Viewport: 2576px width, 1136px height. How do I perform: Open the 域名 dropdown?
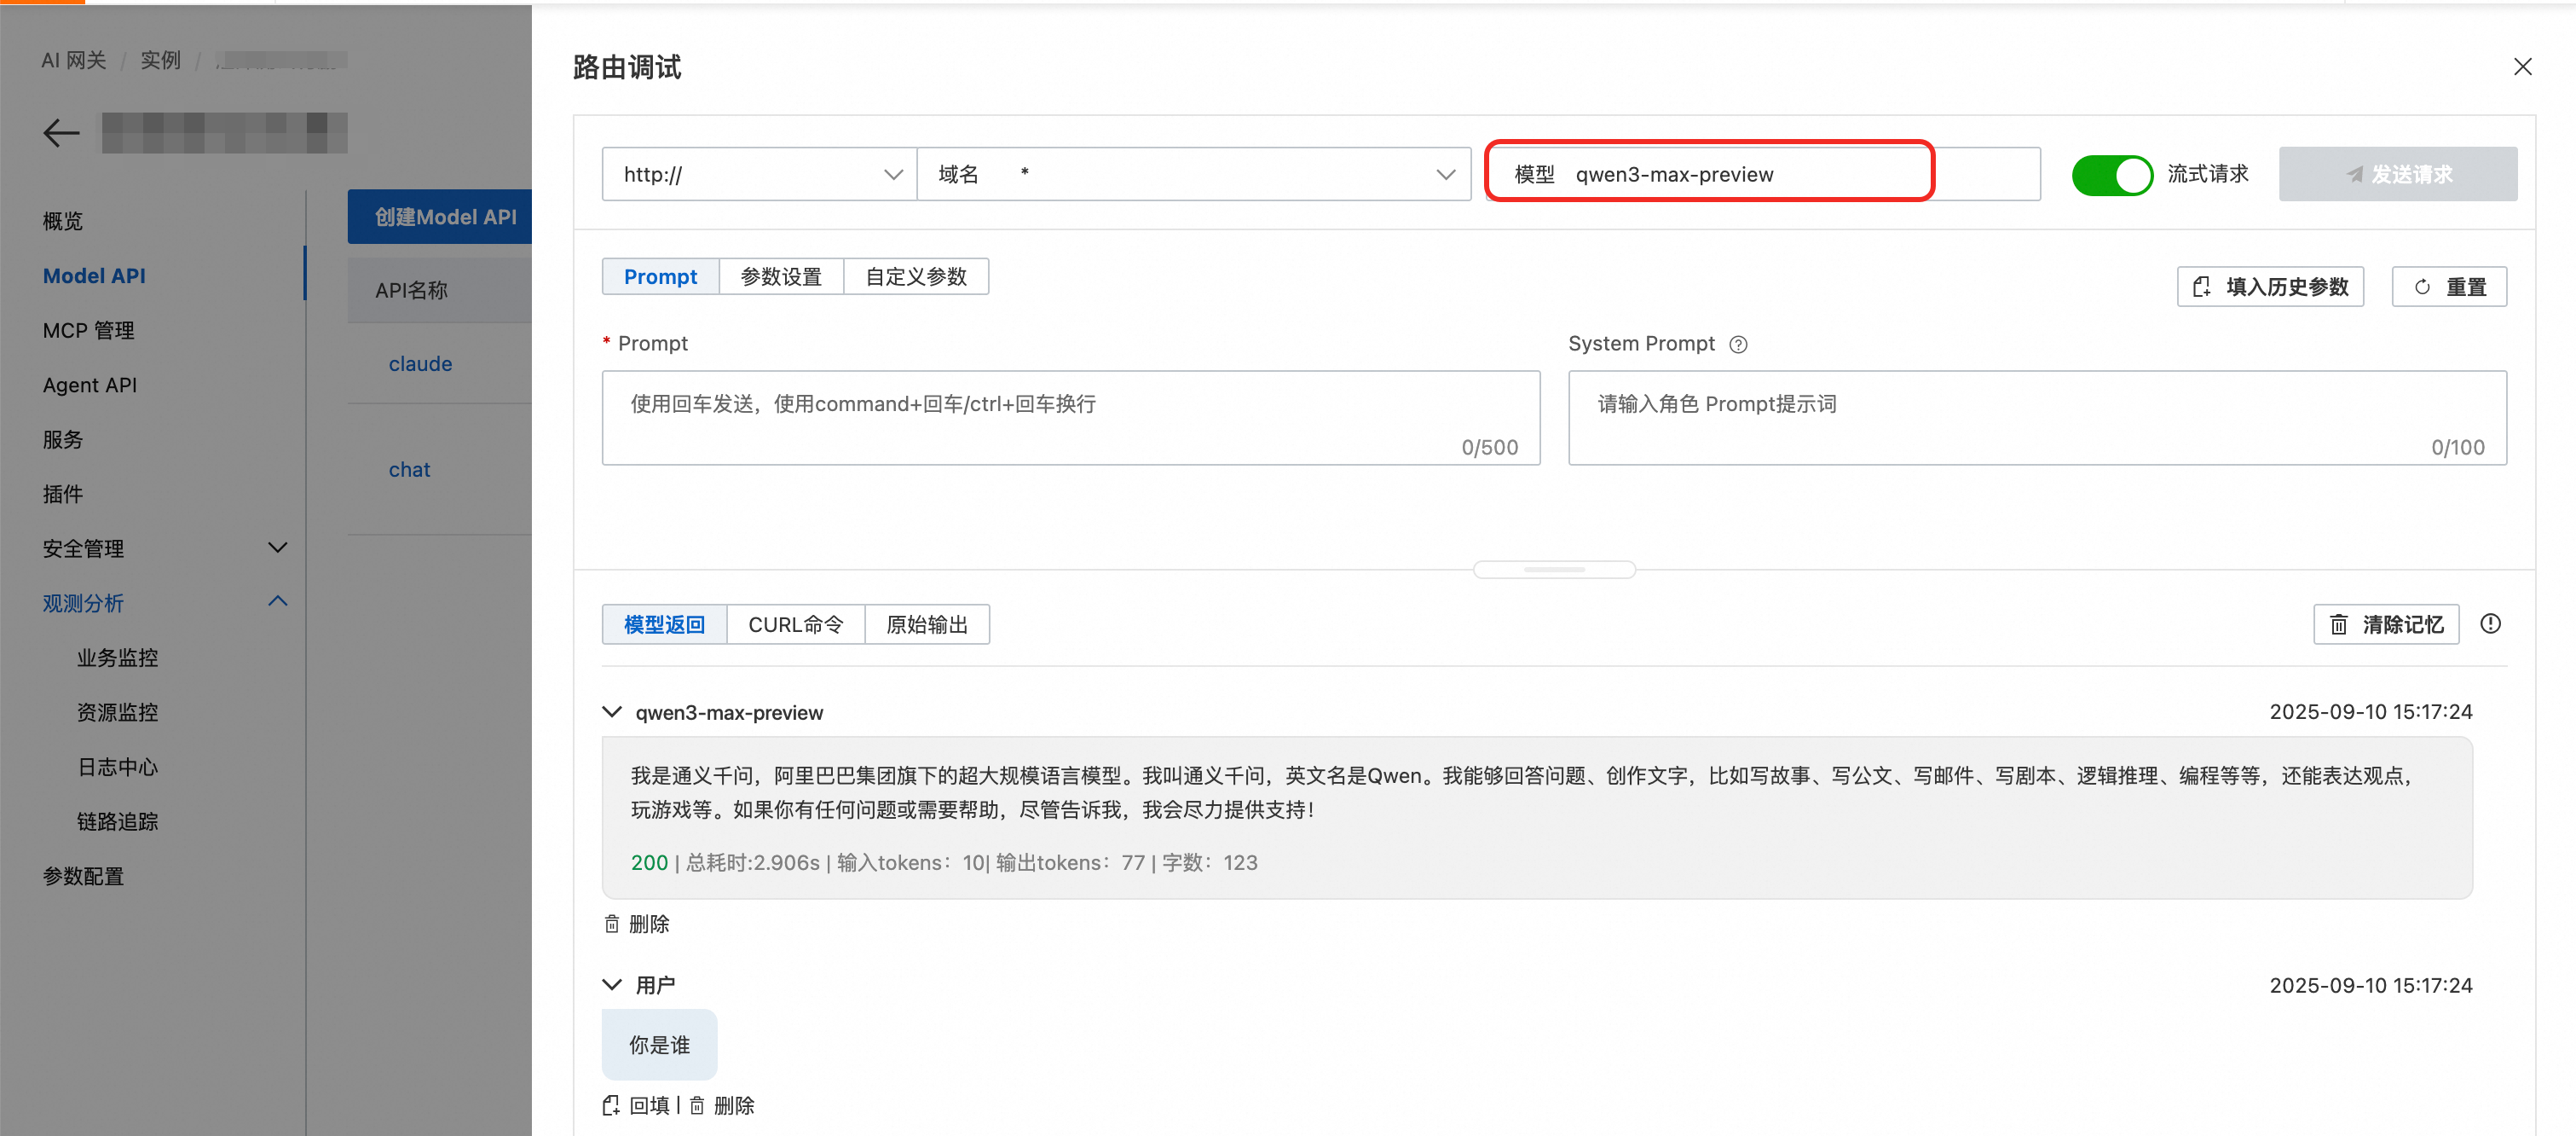tap(1193, 175)
